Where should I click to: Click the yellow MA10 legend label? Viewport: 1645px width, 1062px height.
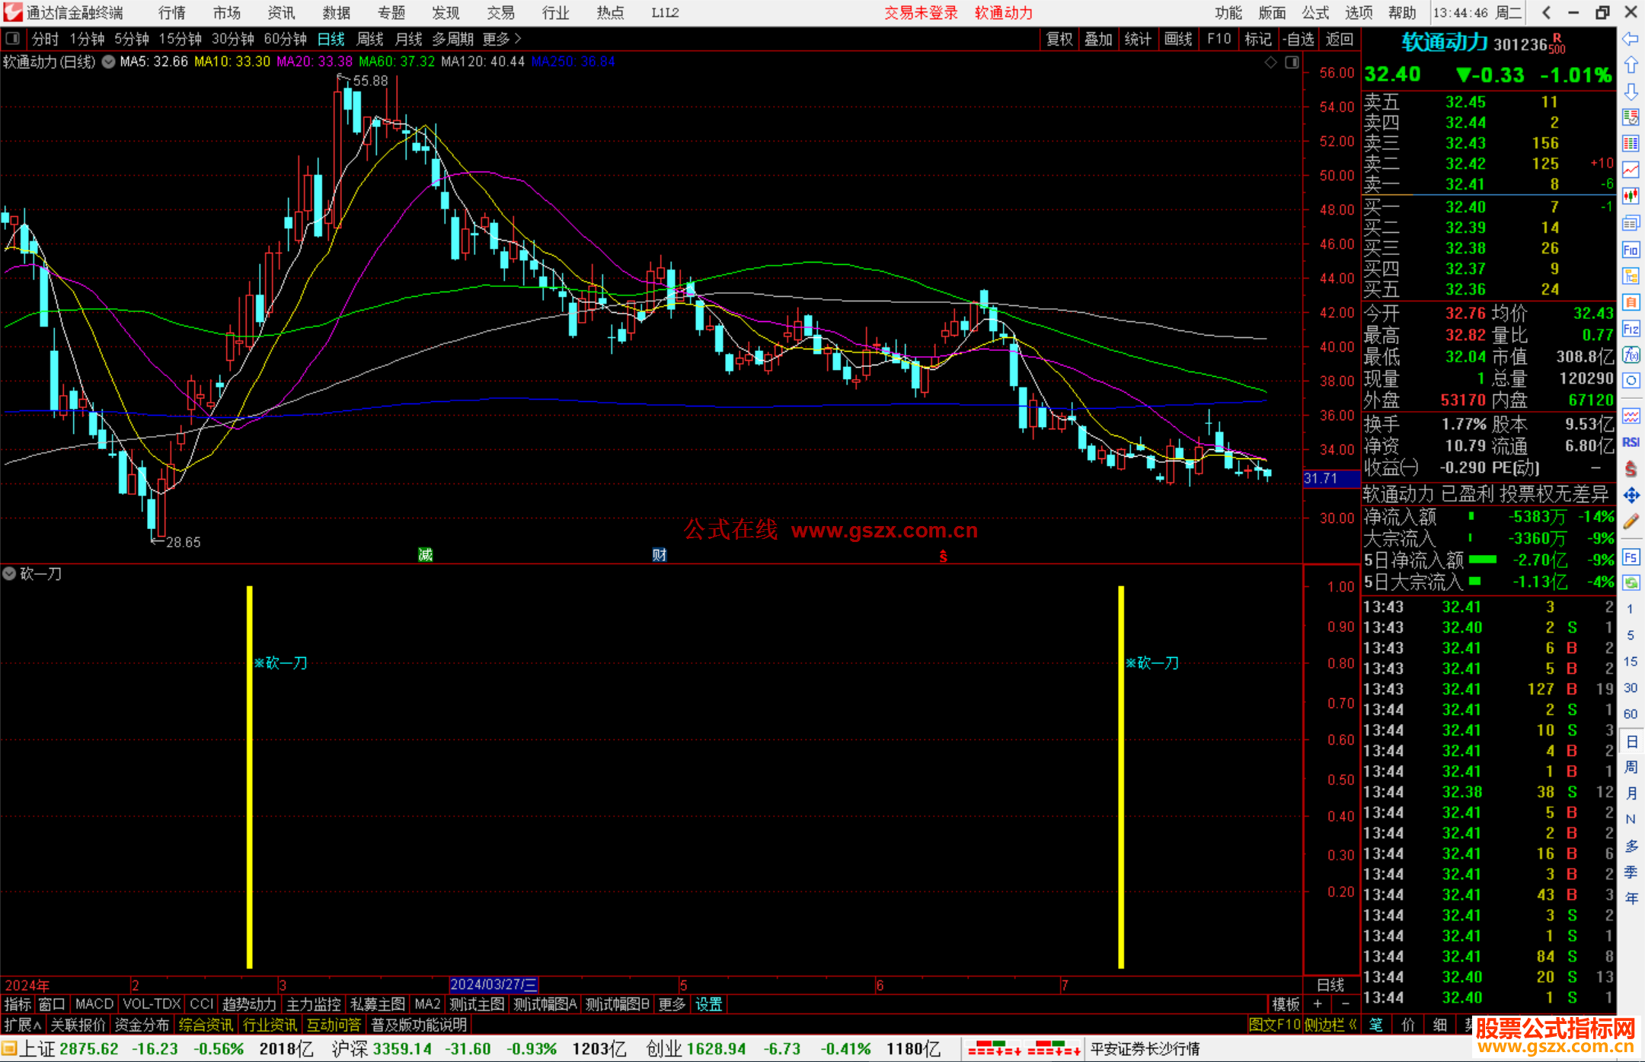pyautogui.click(x=232, y=62)
